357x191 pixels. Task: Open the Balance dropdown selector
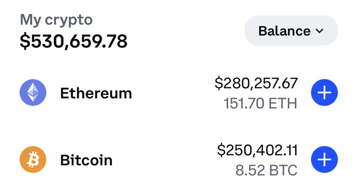291,31
